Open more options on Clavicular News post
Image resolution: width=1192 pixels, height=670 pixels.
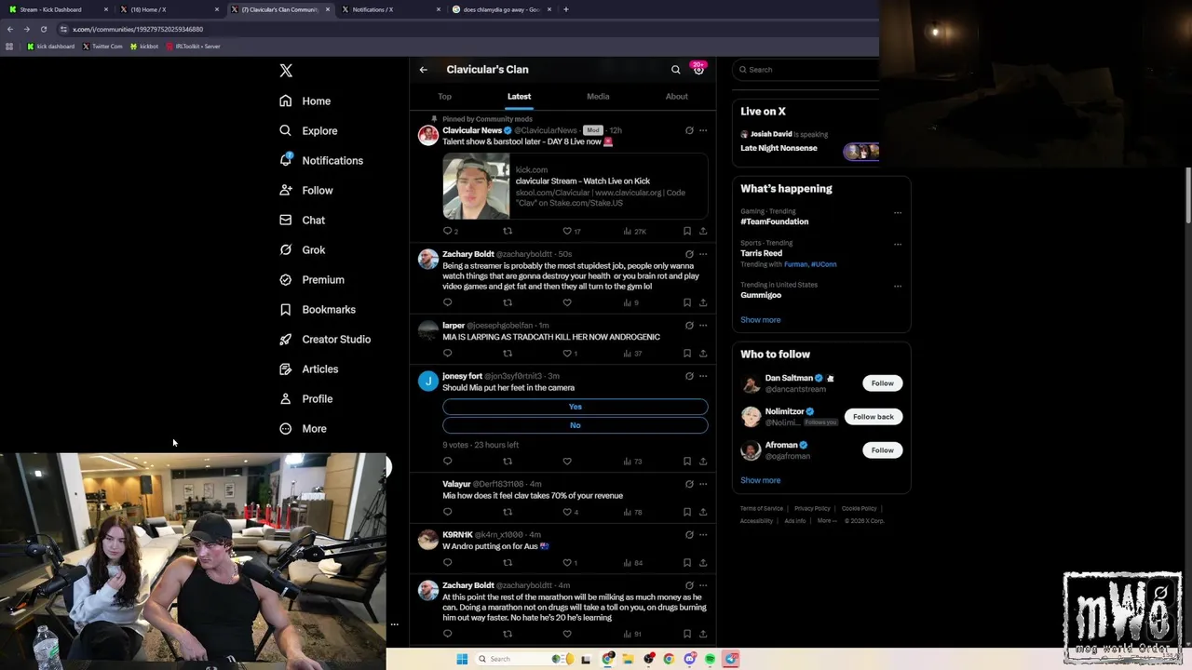[703, 130]
